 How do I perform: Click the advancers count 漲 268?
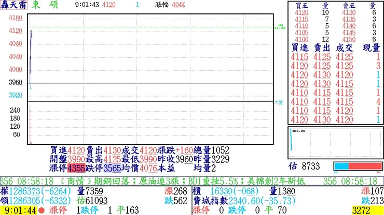pos(176,191)
